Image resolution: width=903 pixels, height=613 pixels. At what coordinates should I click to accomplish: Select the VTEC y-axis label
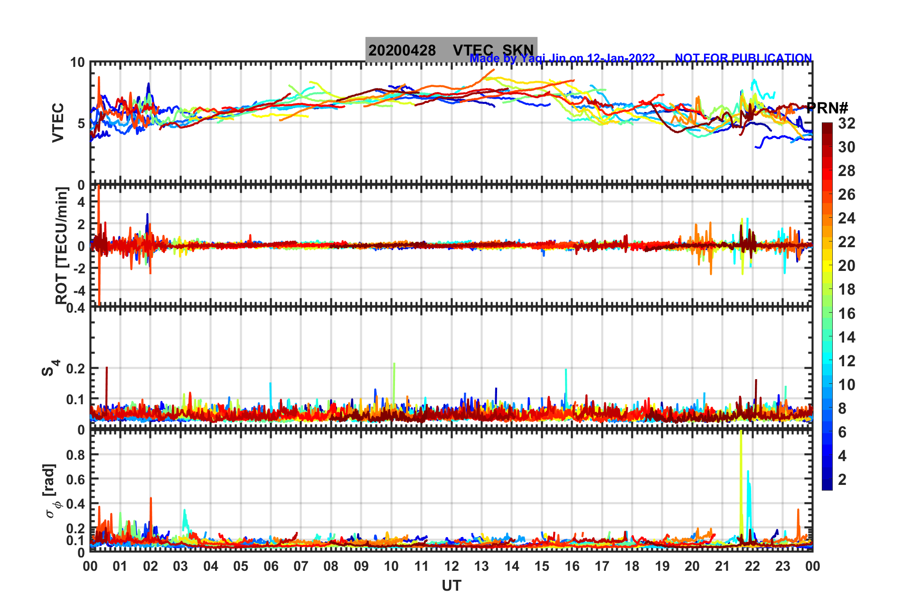pyautogui.click(x=58, y=122)
